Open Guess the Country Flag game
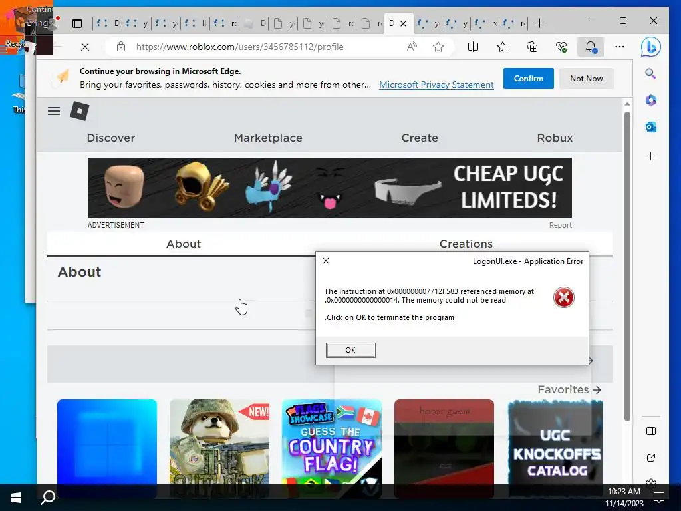The image size is (681, 511). pyautogui.click(x=332, y=448)
